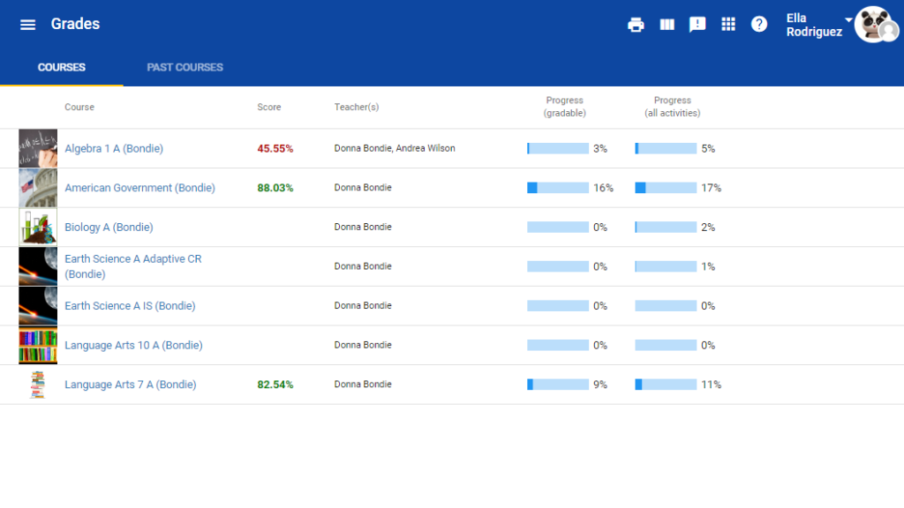This screenshot has height=508, width=904.
Task: Click the print icon
Action: pyautogui.click(x=636, y=25)
